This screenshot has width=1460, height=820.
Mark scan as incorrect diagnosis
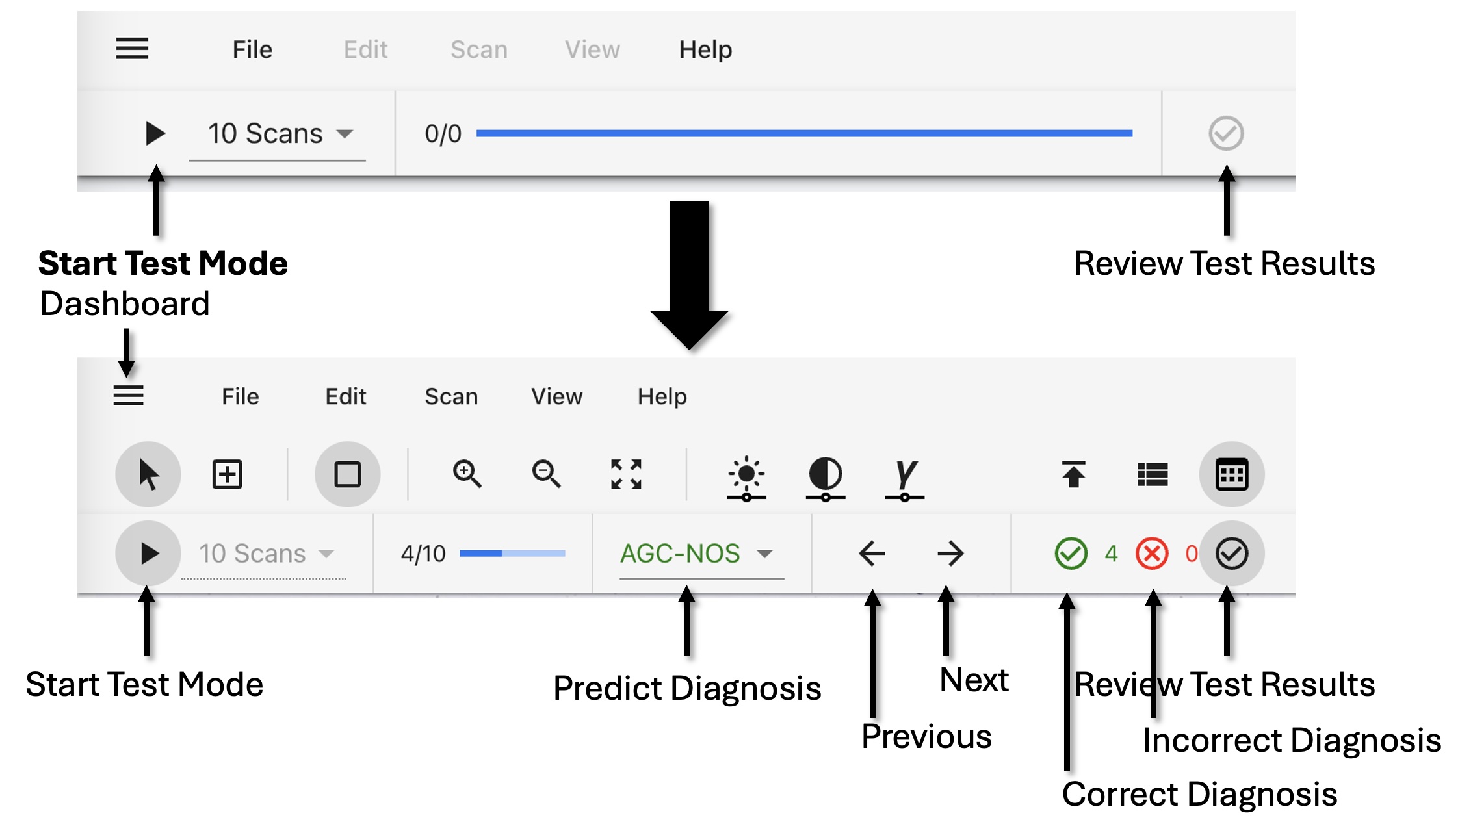pos(1151,554)
